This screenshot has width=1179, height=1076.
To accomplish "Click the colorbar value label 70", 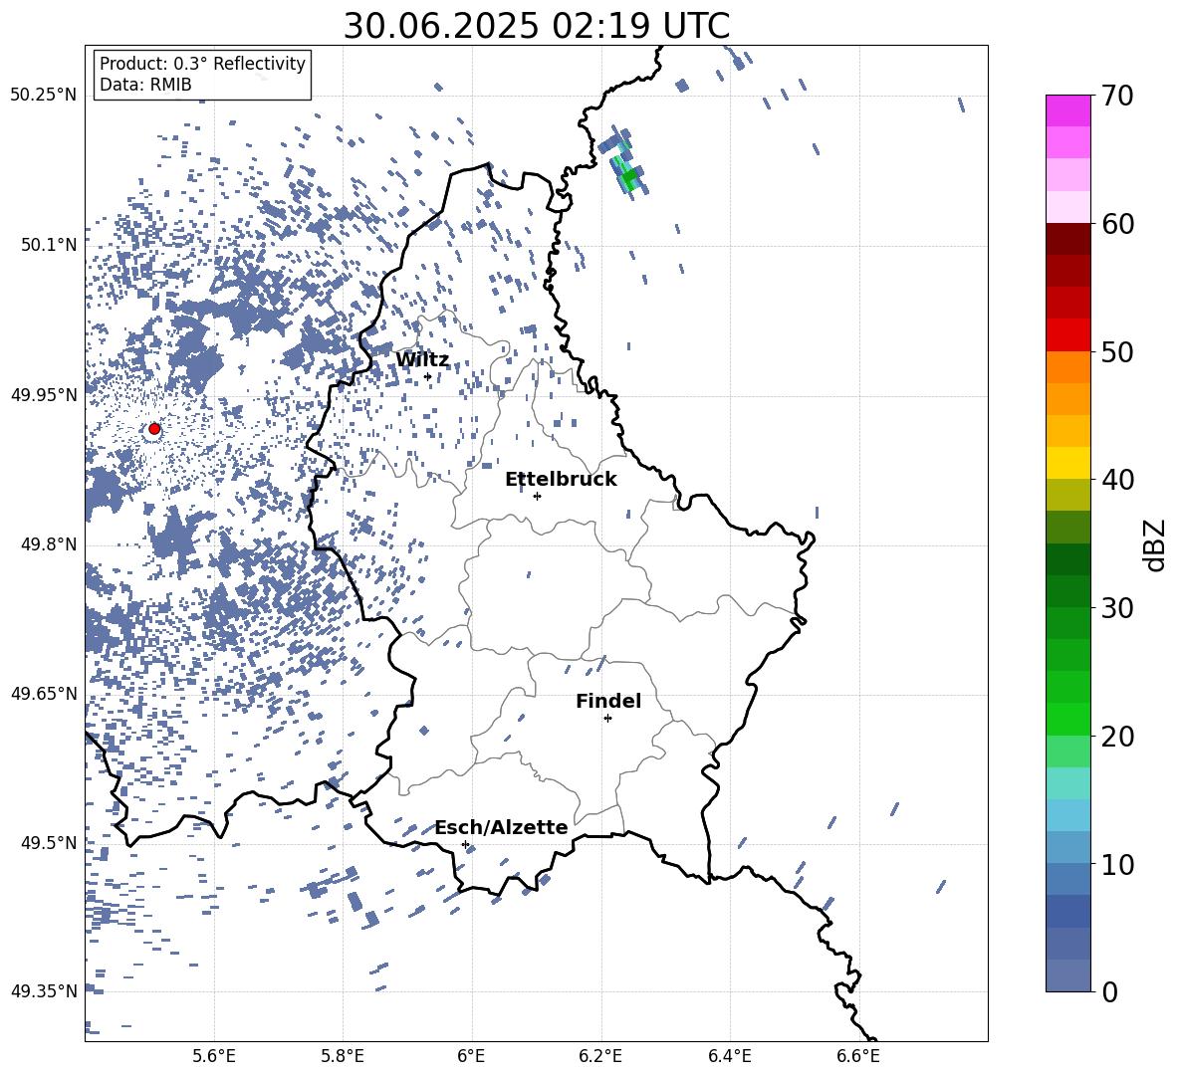I will click(1117, 97).
